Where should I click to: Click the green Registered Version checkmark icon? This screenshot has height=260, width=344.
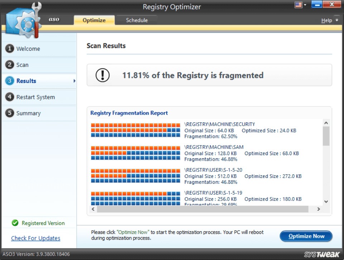(14, 223)
